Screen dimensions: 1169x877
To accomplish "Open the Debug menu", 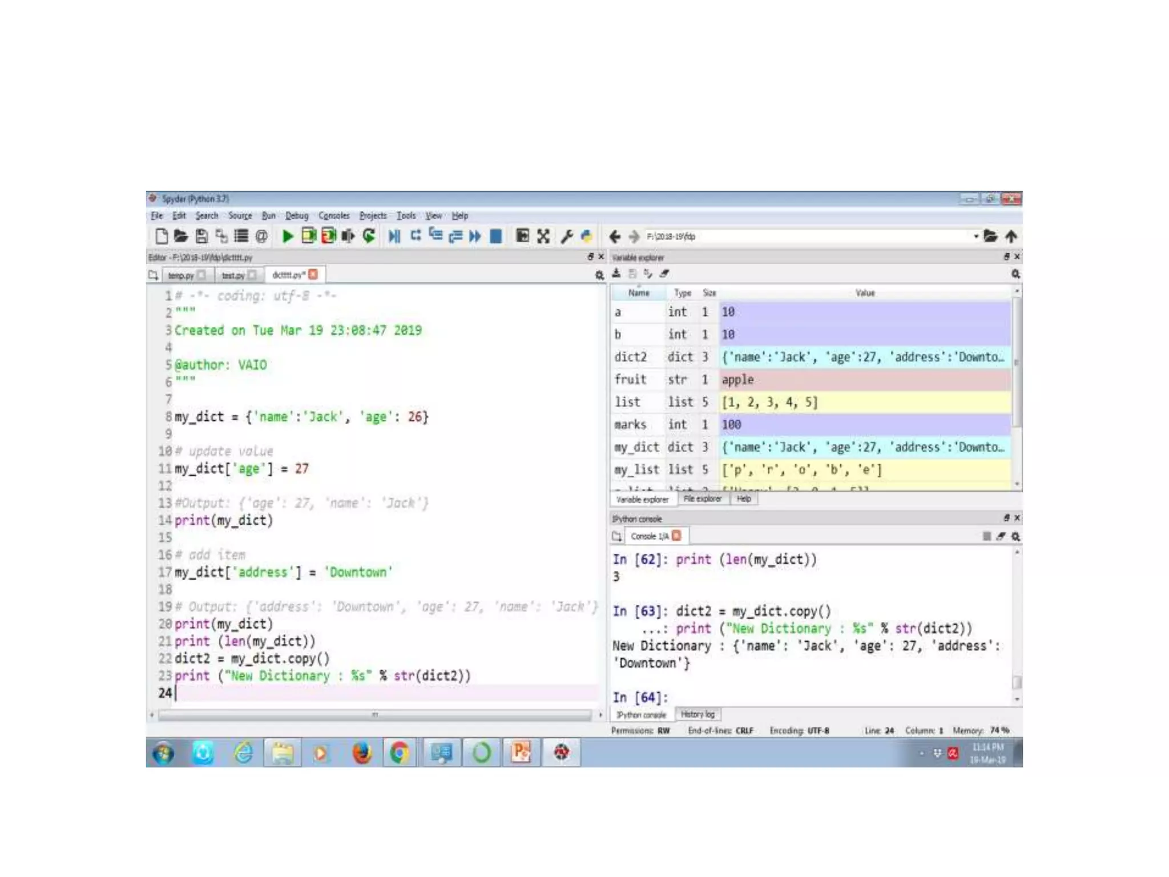I will point(296,216).
